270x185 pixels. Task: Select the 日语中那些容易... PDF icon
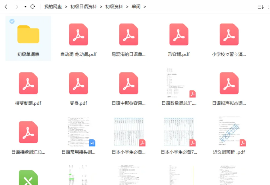pos(129,83)
